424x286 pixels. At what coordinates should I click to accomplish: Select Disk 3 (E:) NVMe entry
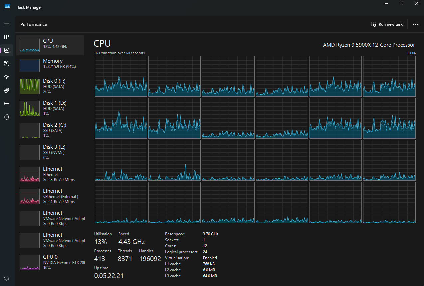[50, 152]
